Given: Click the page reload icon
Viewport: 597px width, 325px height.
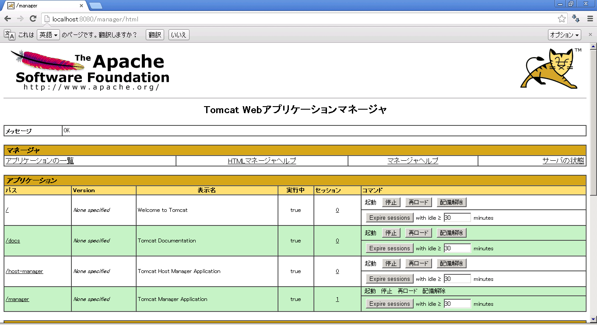Looking at the screenshot, I should point(32,19).
